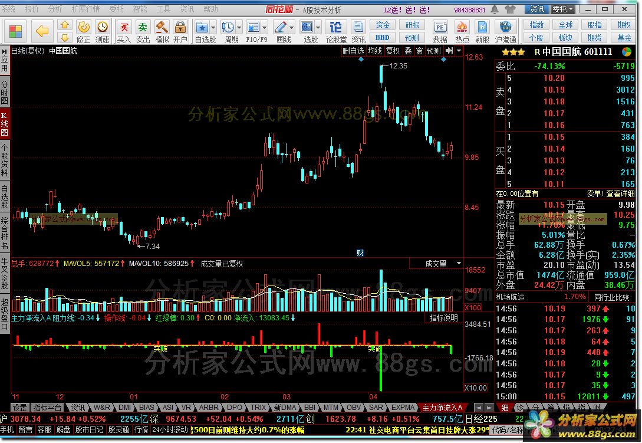Click the down arrow page icon
The width and height of the screenshot is (642, 443).
click(x=64, y=38)
